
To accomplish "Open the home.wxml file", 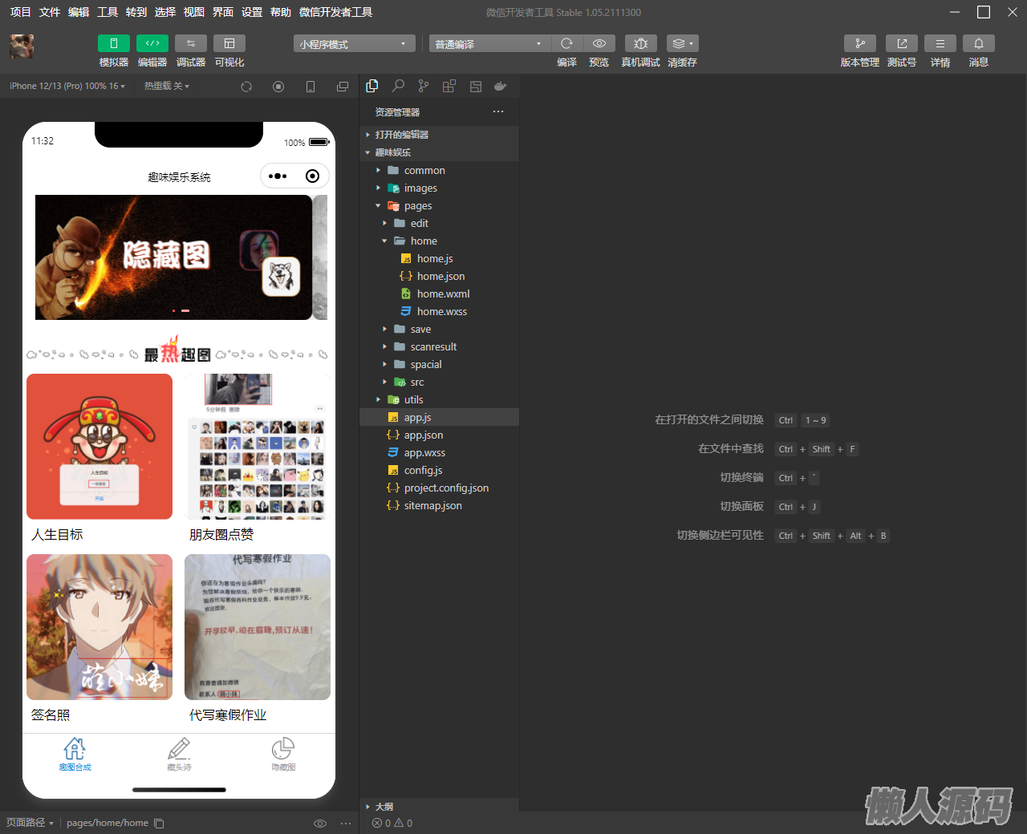I will (443, 294).
